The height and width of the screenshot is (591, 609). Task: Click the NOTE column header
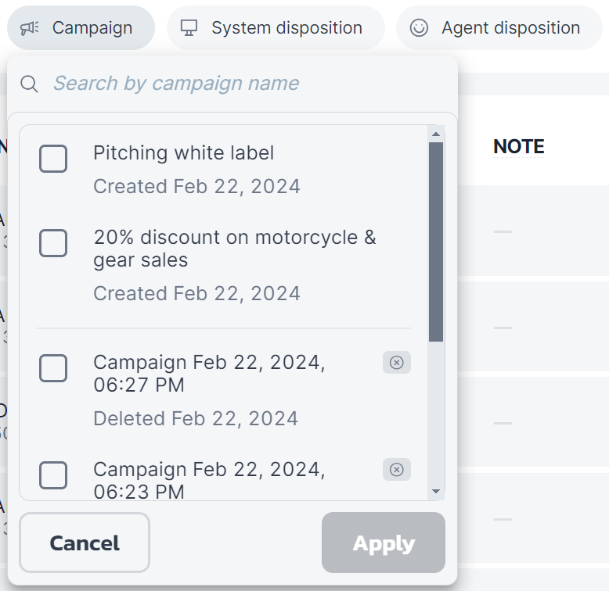518,146
